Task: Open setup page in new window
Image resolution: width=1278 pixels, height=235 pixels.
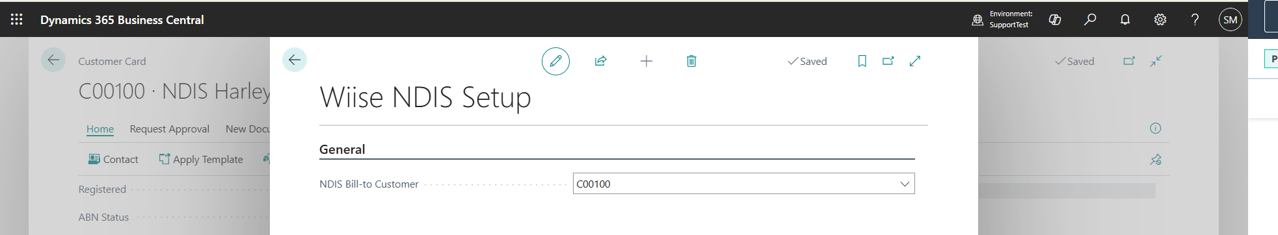Action: [x=888, y=61]
